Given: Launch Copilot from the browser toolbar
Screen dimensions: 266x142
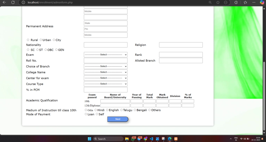Looking at the screenshot, I should (x=262, y=2).
